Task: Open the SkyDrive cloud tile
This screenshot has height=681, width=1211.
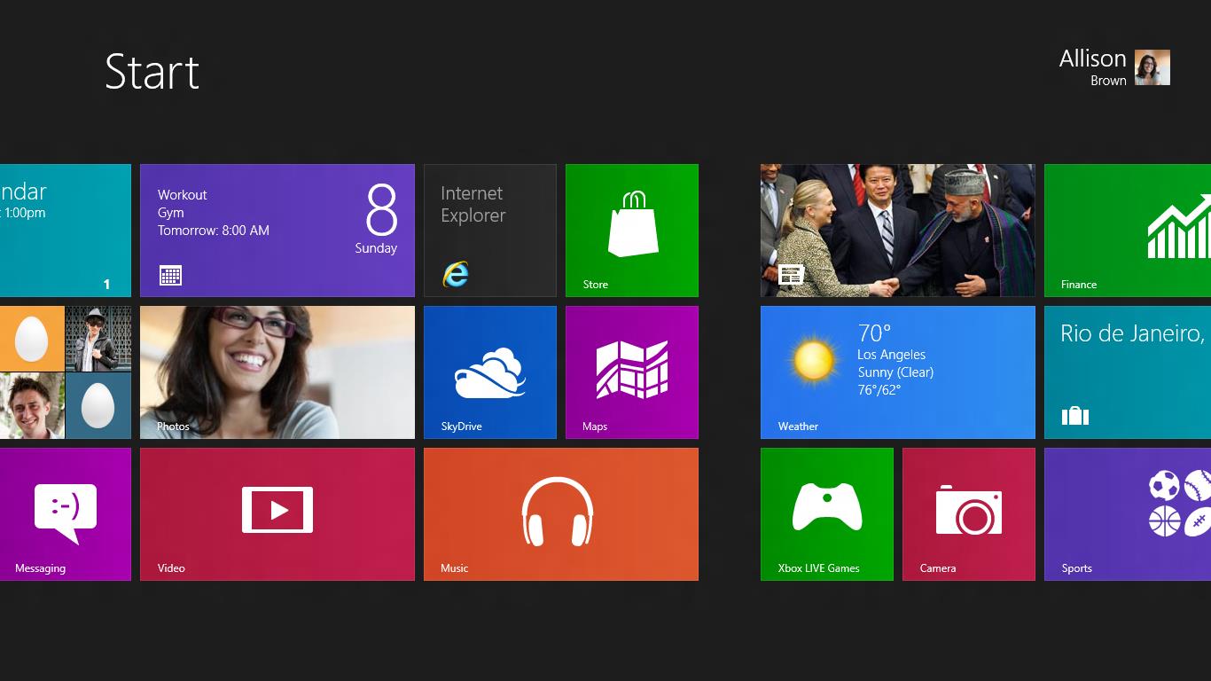Action: (x=490, y=372)
